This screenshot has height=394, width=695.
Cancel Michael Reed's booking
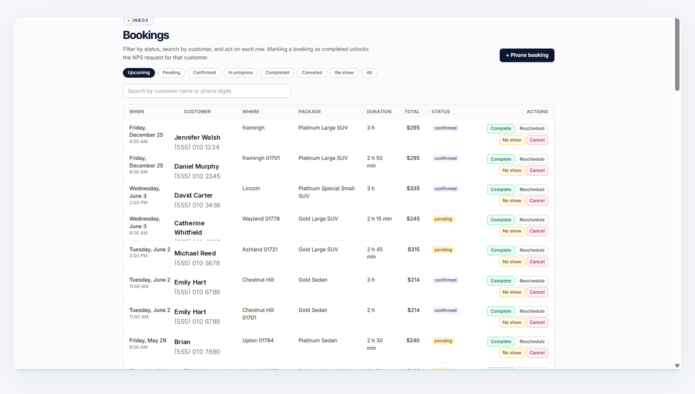tap(537, 261)
